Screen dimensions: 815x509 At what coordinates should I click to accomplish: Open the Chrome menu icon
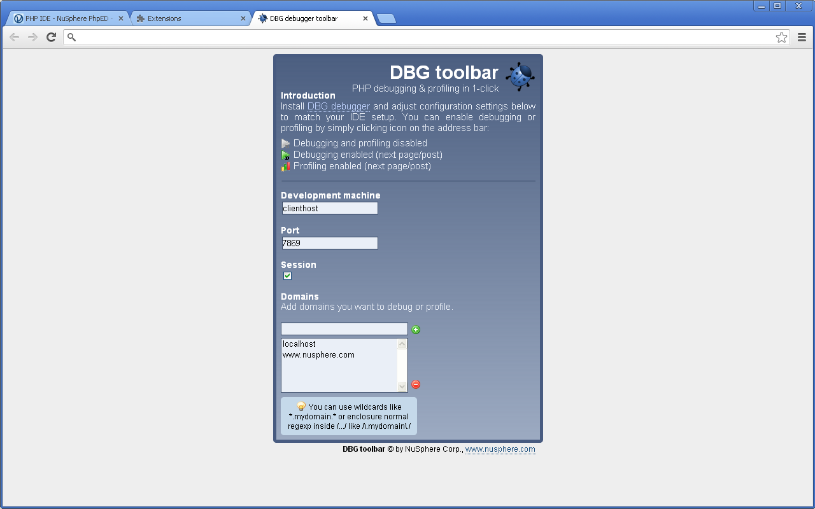tap(802, 37)
